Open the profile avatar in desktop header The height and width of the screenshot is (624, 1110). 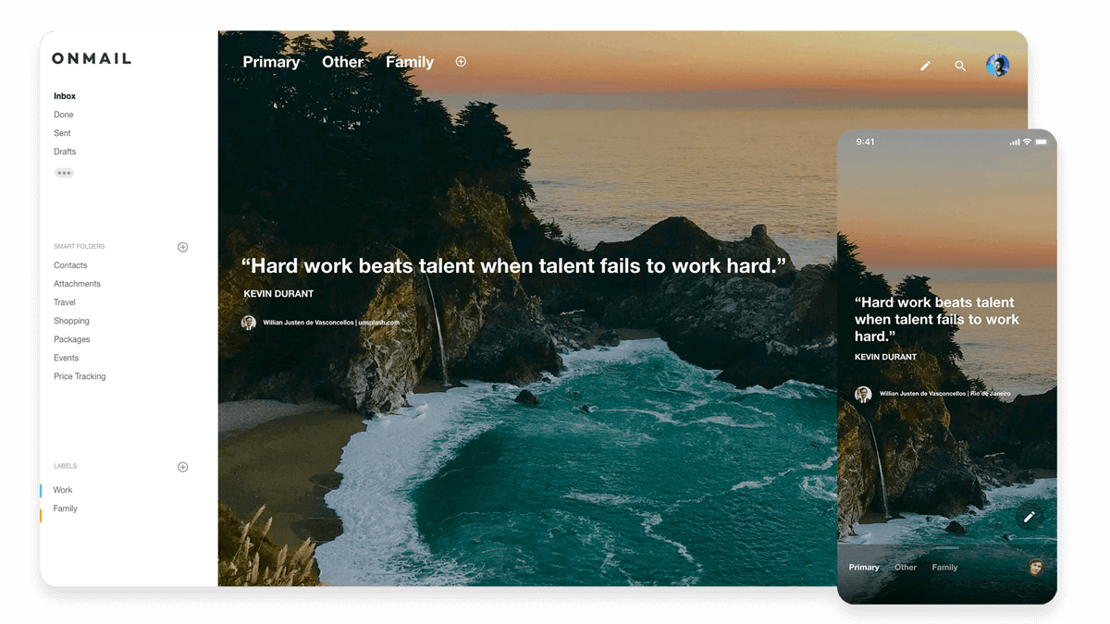(x=997, y=66)
